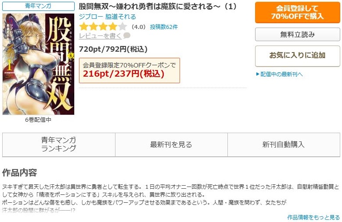Image resolution: width=342 pixels, height=222 pixels.
Task: Click the third rating star
Action: 103,27
